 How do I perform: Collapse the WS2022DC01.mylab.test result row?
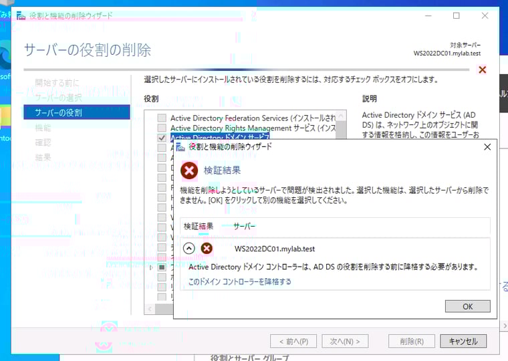(189, 249)
